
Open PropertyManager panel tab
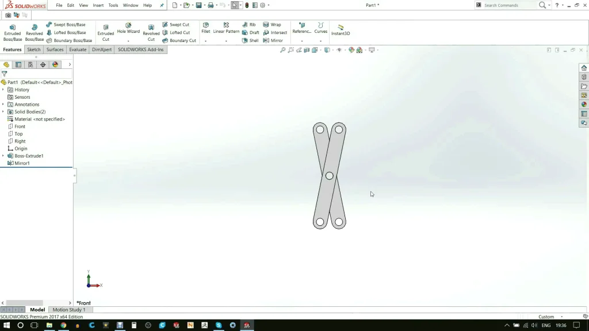(x=18, y=64)
